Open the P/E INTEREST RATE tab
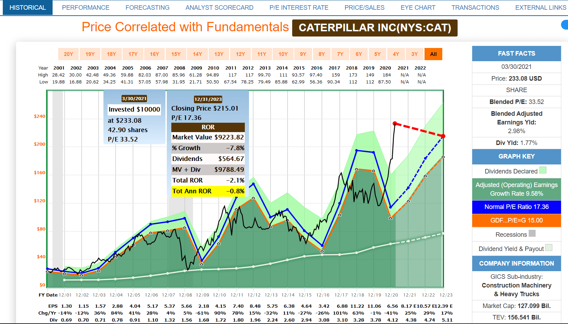The height and width of the screenshot is (324, 568). point(299,8)
